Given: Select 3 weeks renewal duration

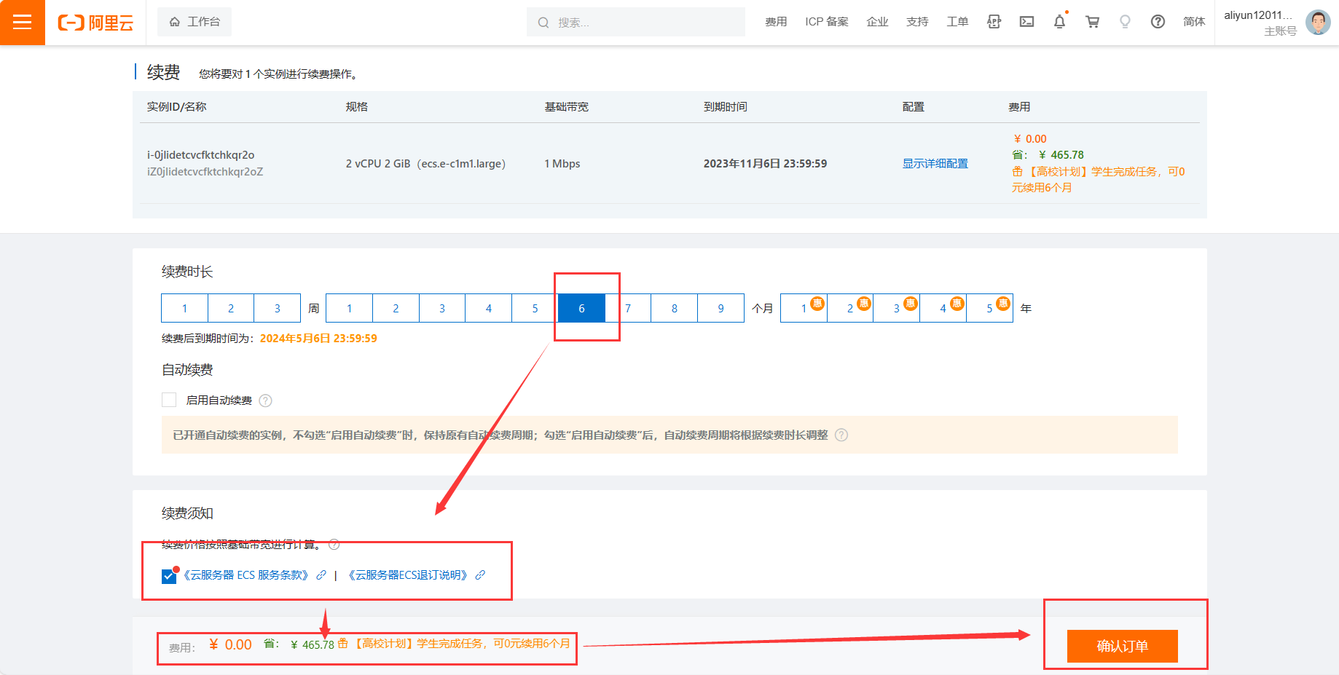Looking at the screenshot, I should point(277,308).
